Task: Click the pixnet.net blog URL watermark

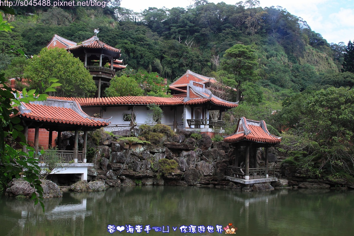Action: [x=53, y=4]
